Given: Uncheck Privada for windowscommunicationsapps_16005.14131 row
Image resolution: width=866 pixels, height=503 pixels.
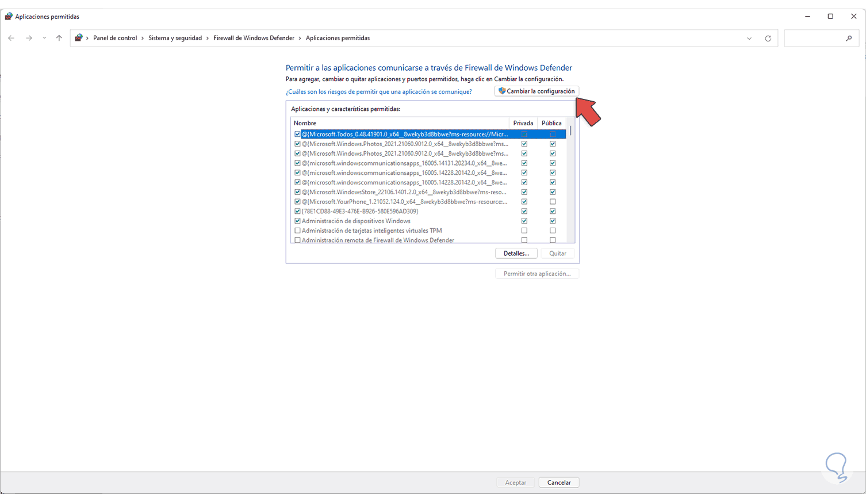Looking at the screenshot, I should click(x=524, y=163).
